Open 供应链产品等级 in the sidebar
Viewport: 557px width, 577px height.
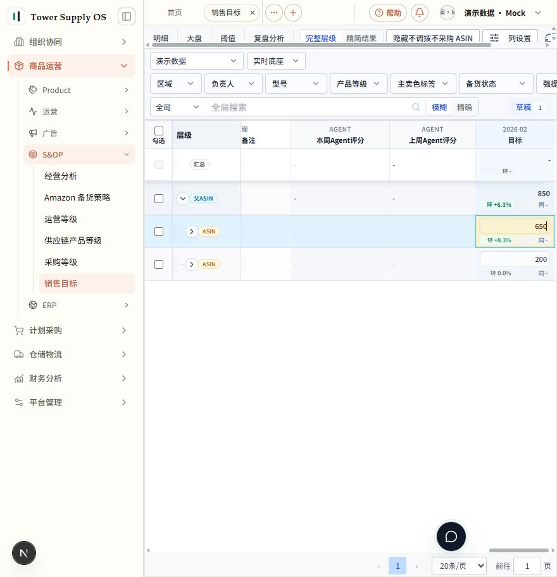(x=73, y=240)
